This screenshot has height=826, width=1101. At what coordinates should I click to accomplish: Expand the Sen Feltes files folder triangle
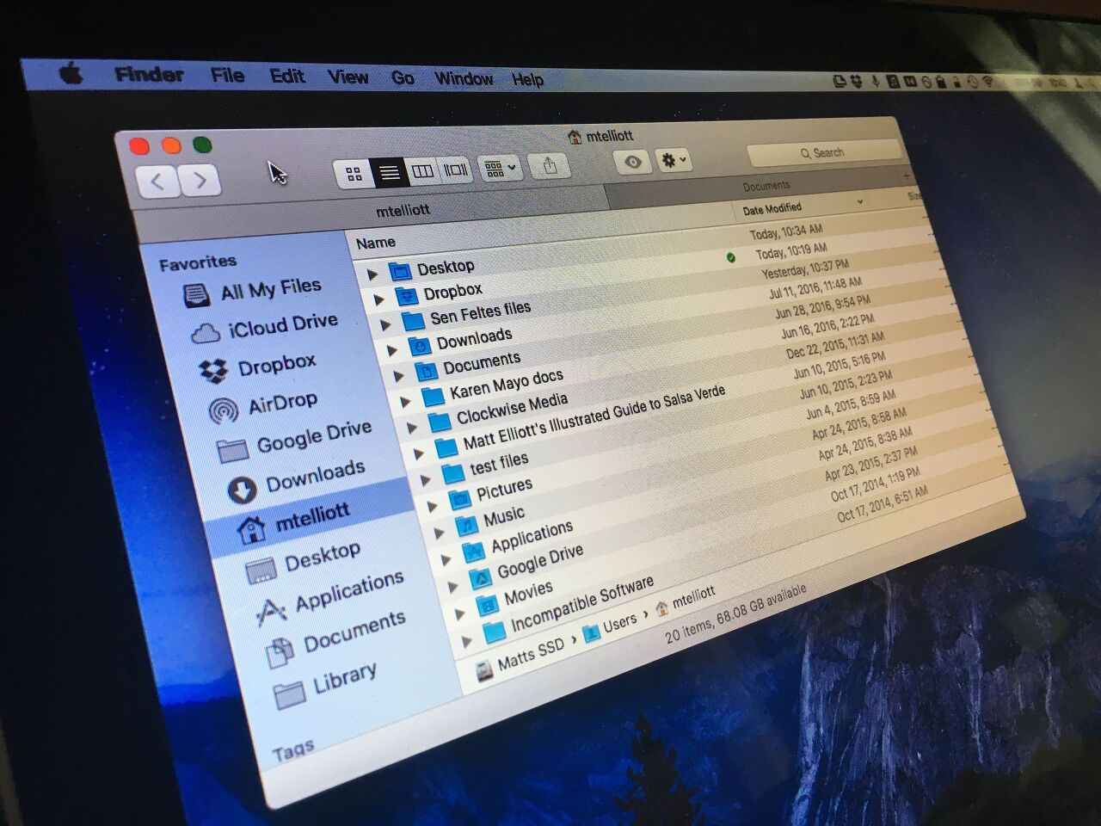pos(385,324)
